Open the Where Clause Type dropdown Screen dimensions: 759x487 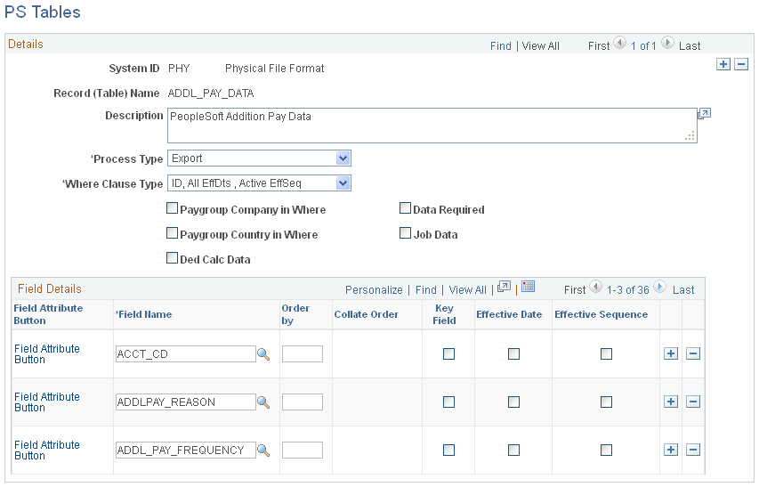pos(260,183)
